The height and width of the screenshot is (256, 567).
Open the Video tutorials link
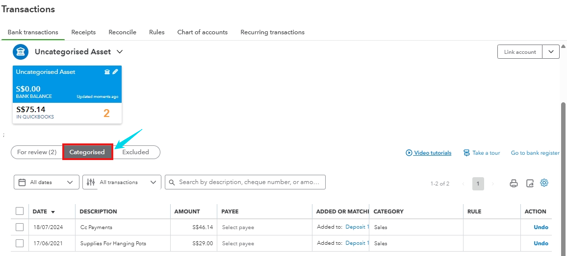coord(433,153)
